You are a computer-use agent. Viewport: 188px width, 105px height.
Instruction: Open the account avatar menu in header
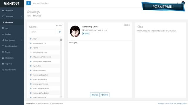pos(183,3)
